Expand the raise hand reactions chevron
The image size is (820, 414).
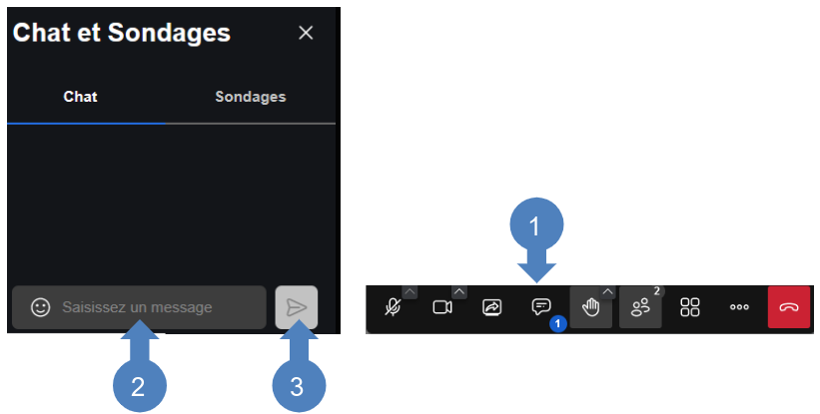[x=606, y=291]
